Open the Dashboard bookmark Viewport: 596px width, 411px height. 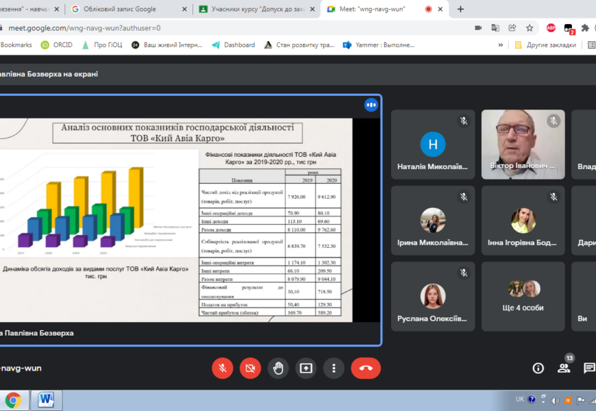[234, 45]
